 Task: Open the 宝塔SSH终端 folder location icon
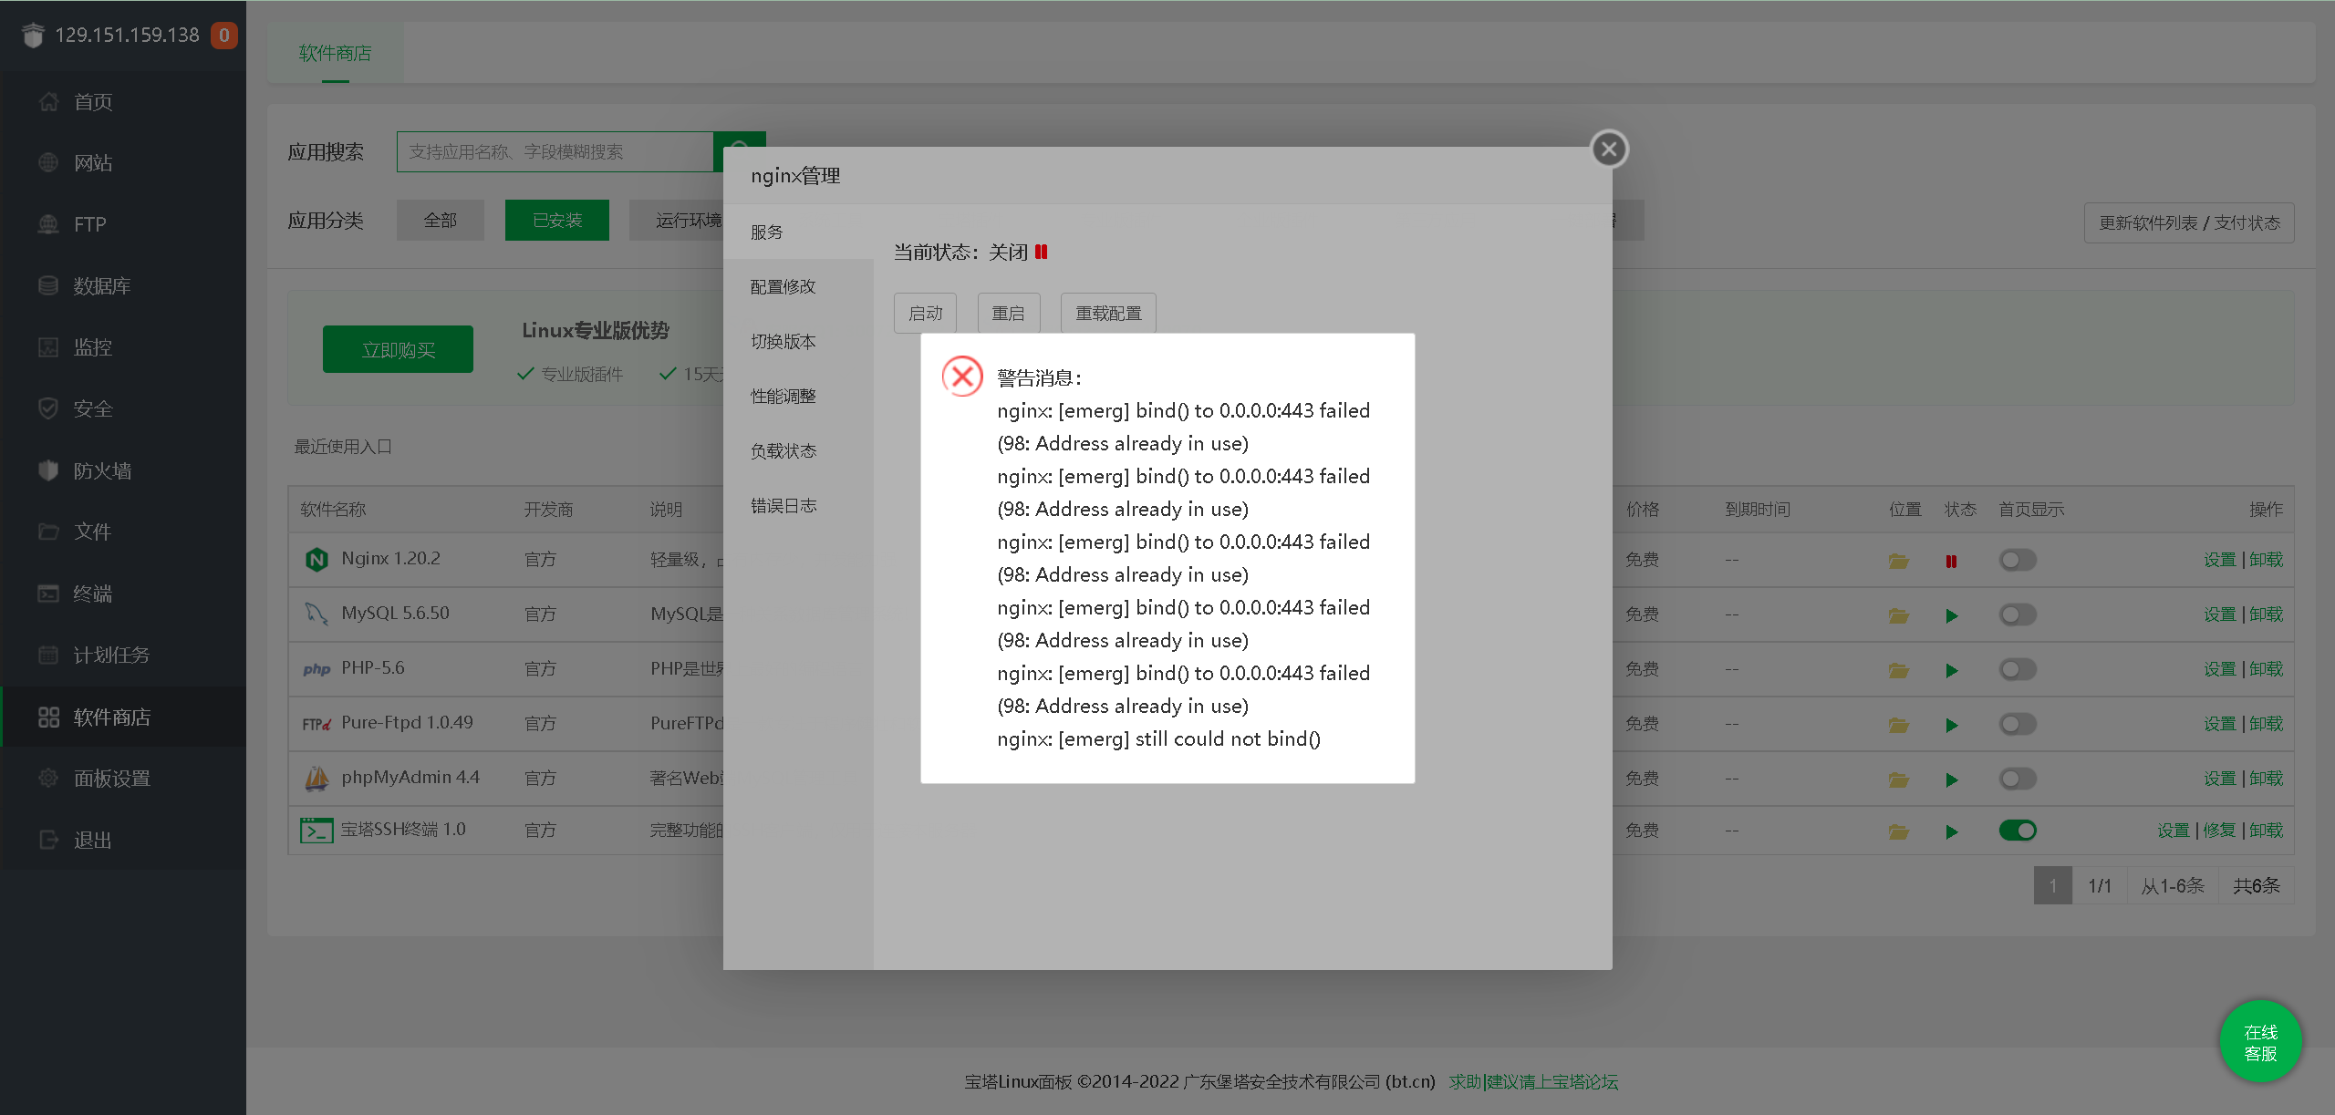[x=1899, y=831]
